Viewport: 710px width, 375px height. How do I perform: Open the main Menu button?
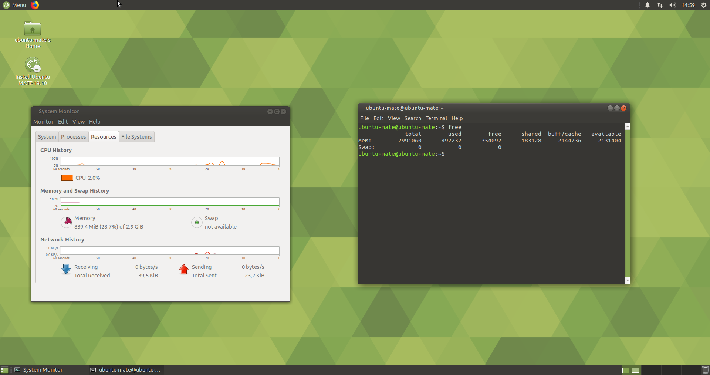coord(15,5)
